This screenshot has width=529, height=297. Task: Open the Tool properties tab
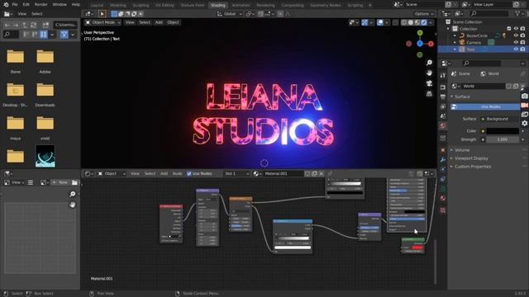click(x=443, y=75)
